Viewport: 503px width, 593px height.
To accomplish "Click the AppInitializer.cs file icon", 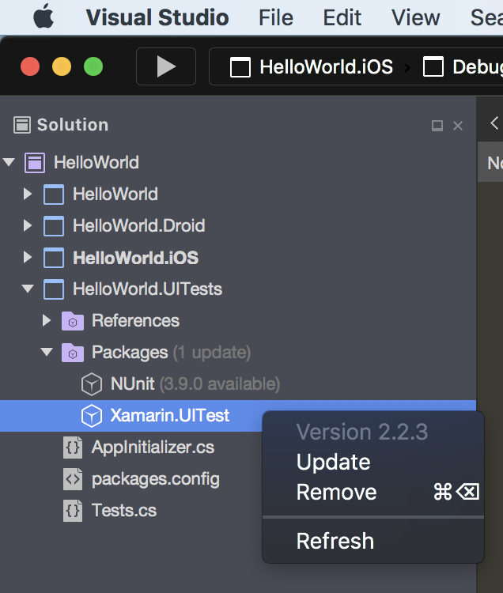I will [73, 448].
